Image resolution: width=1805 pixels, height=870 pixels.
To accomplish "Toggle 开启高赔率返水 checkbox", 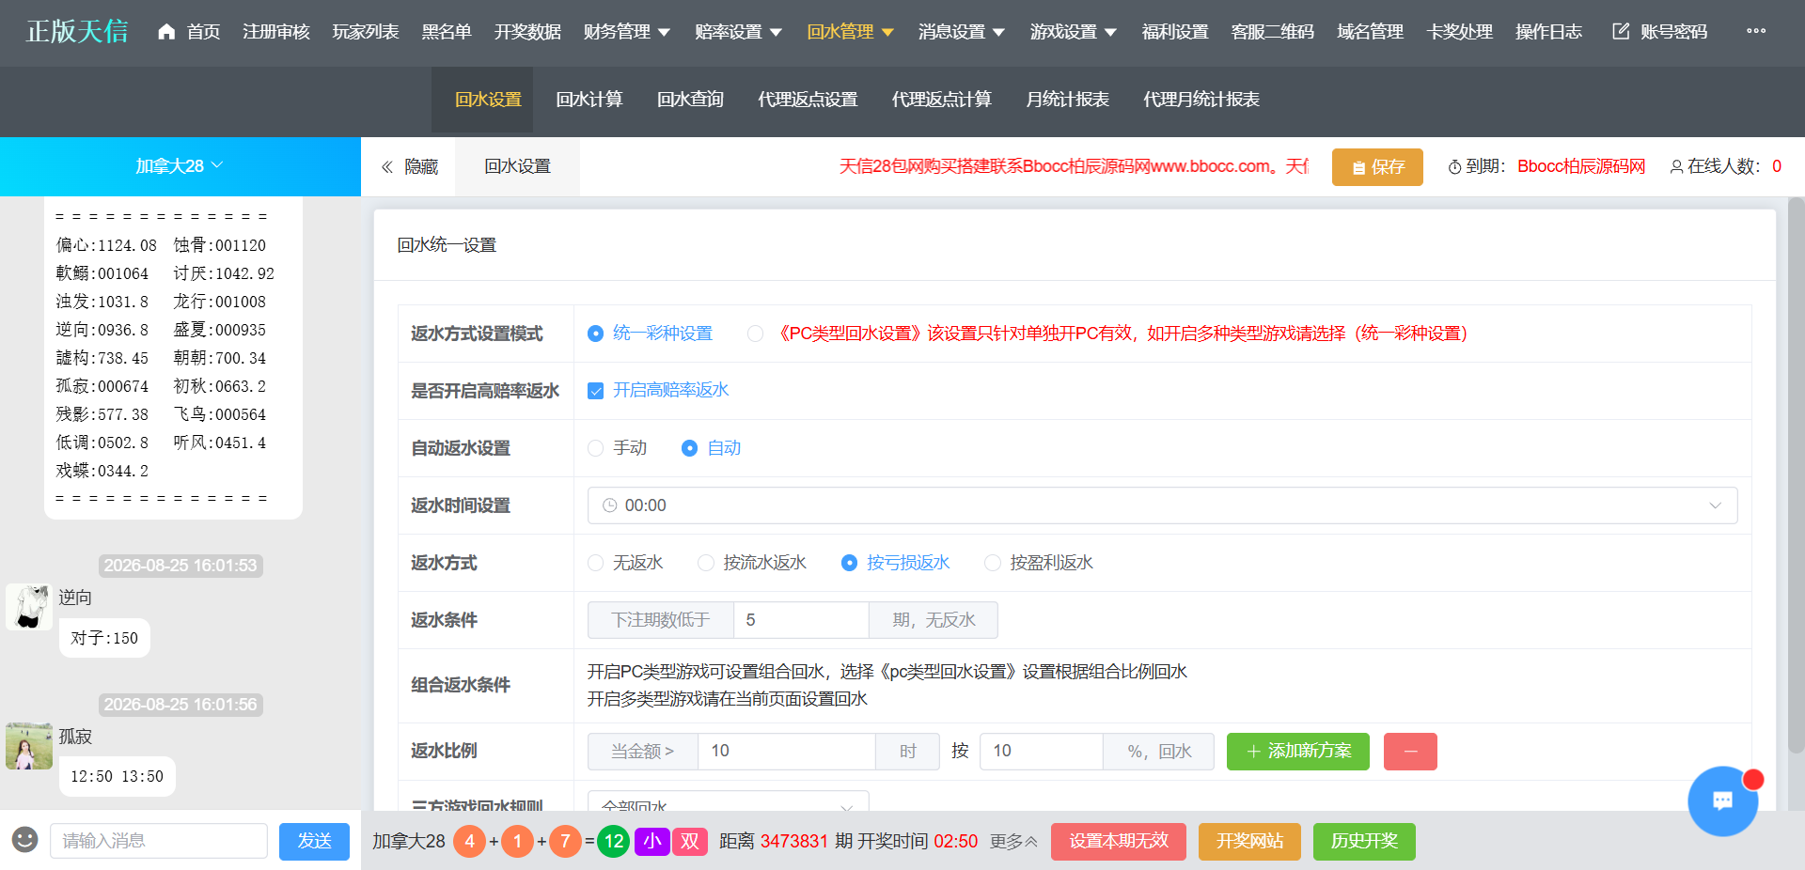I will [595, 391].
